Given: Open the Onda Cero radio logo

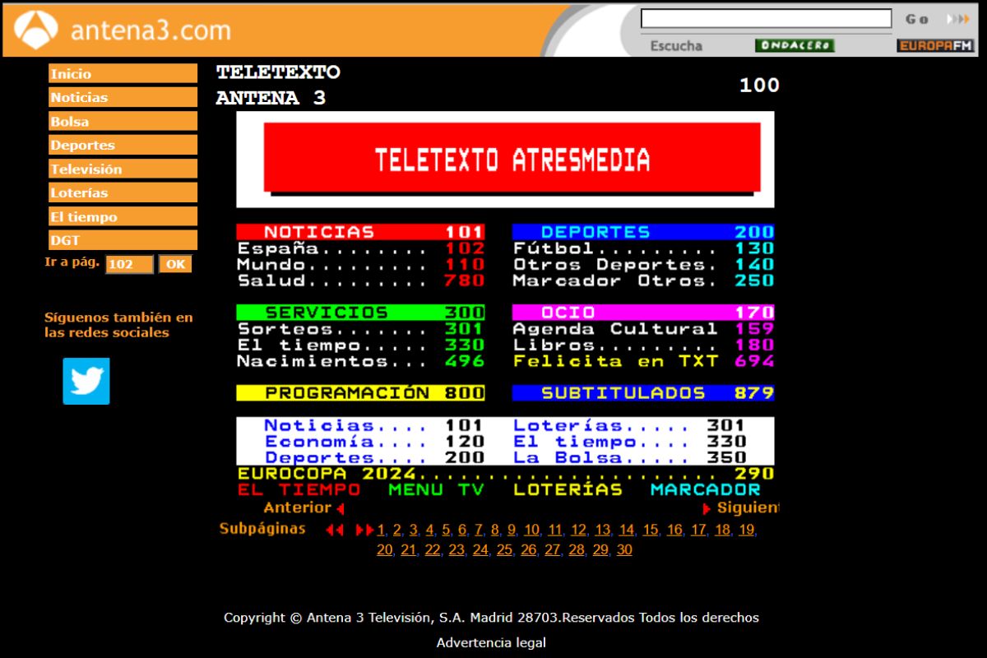Looking at the screenshot, I should (795, 45).
